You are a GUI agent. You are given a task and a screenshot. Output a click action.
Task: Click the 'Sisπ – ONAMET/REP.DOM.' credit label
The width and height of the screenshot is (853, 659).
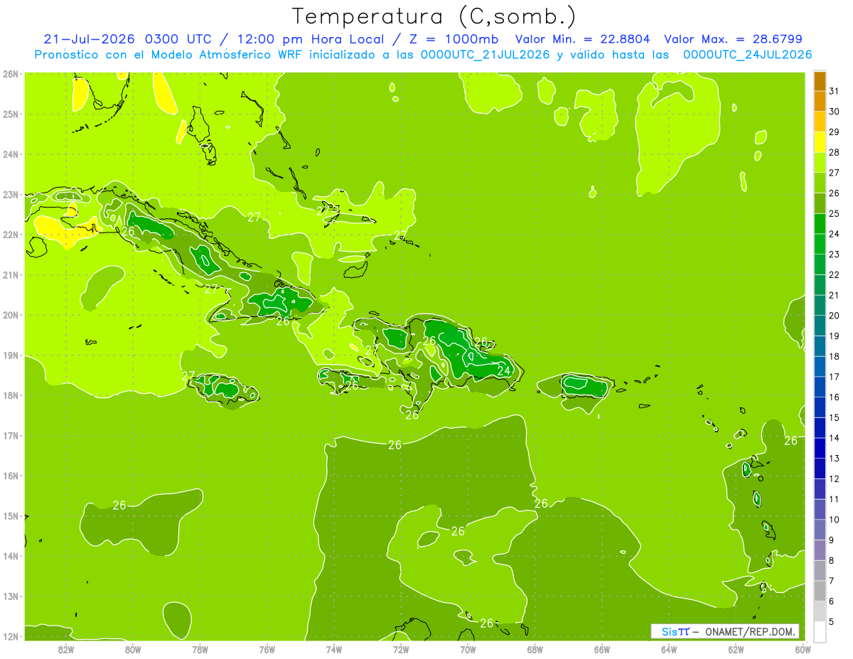725,631
